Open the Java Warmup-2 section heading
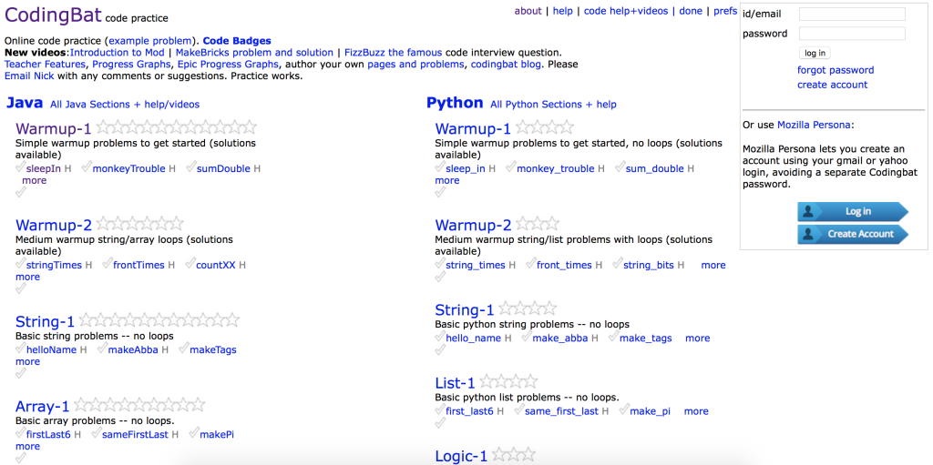The width and height of the screenshot is (933, 465). tap(54, 226)
